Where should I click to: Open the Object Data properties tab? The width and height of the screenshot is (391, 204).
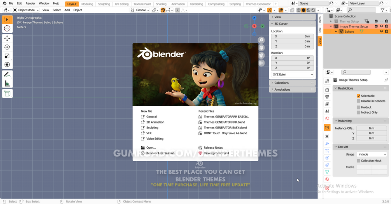click(327, 172)
